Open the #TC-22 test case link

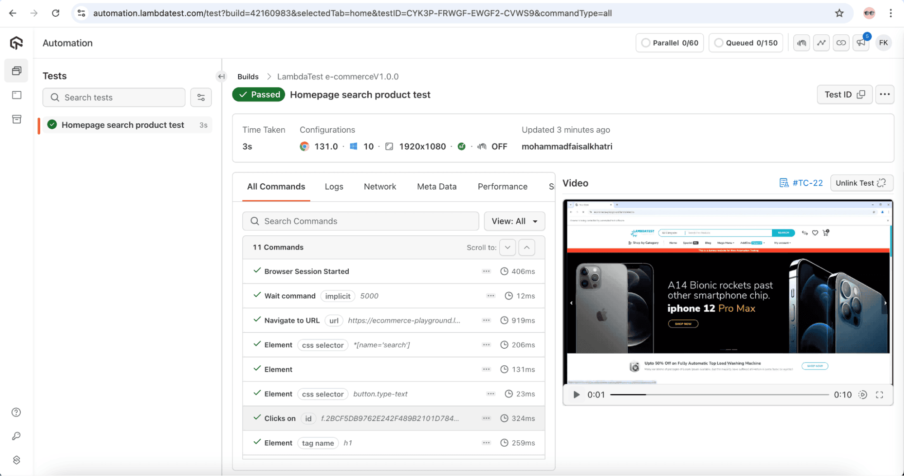tap(801, 183)
